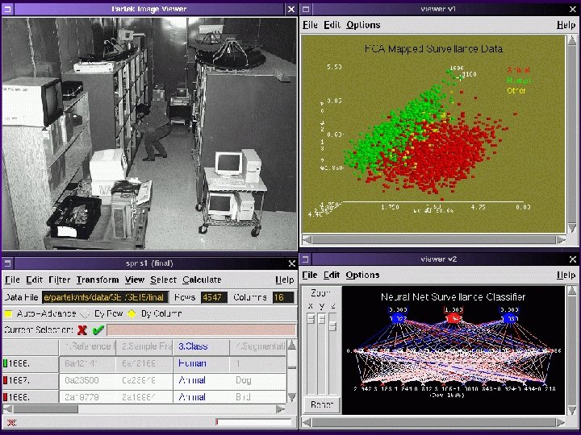This screenshot has width=581, height=435.
Task: Click the spreadsheet's horizontal scroll right arrow
Action: [x=281, y=409]
